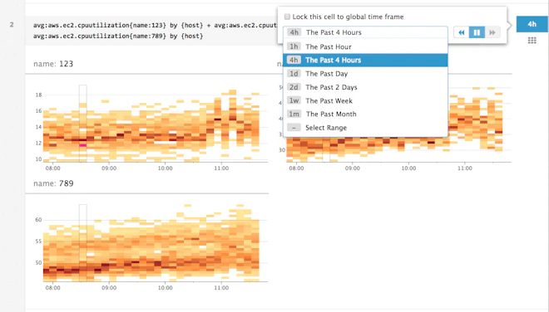Select The Past Week option
Screen dimensions: 549x312
(x=365, y=100)
